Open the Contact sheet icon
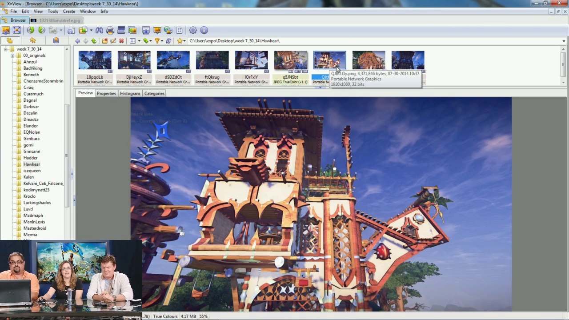 coord(179,30)
